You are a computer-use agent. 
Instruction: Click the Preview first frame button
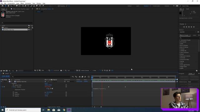(184, 27)
